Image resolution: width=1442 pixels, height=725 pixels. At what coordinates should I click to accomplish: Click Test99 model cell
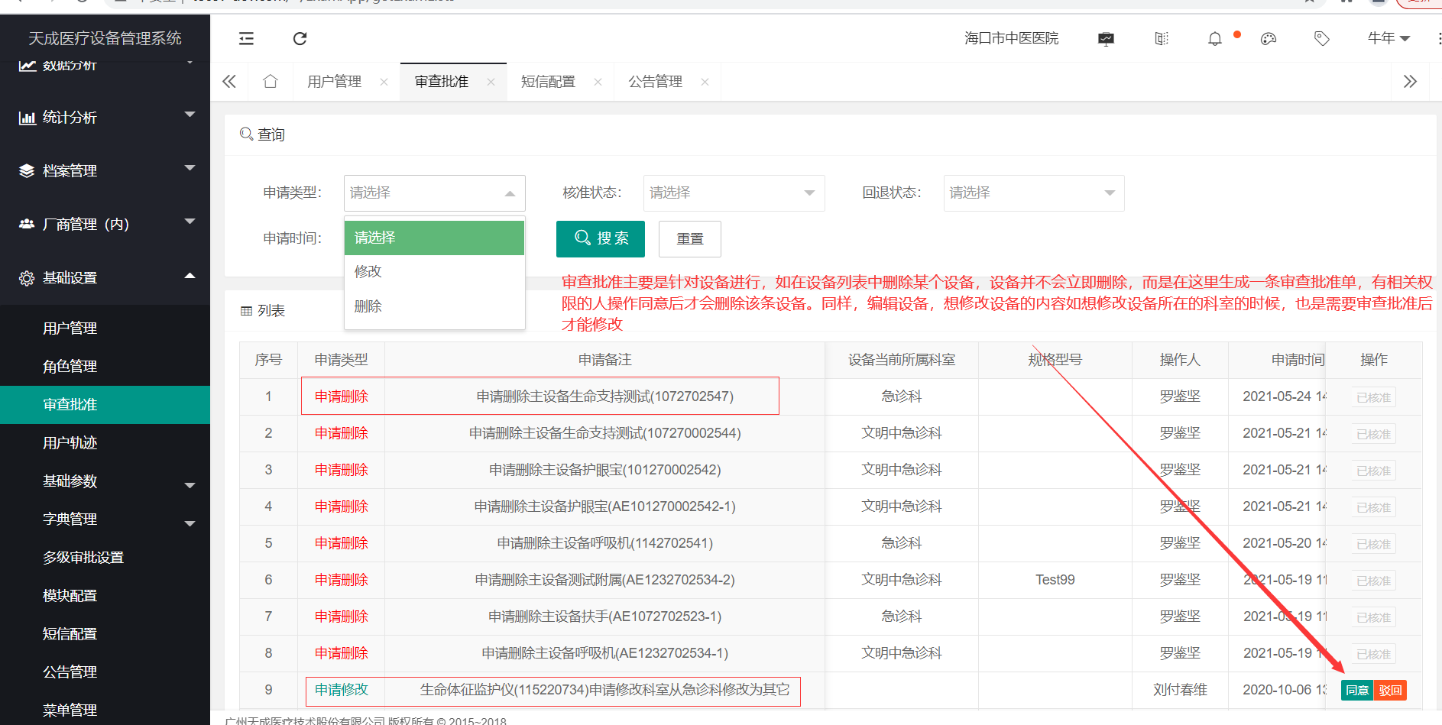1055,580
